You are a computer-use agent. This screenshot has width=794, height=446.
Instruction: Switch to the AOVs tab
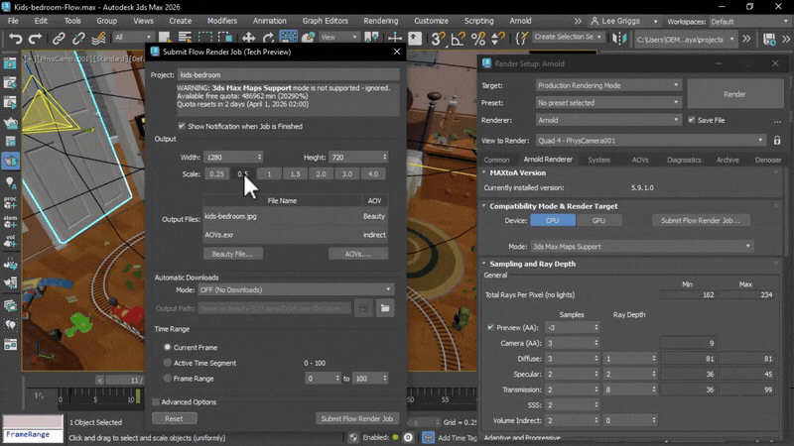(x=640, y=160)
